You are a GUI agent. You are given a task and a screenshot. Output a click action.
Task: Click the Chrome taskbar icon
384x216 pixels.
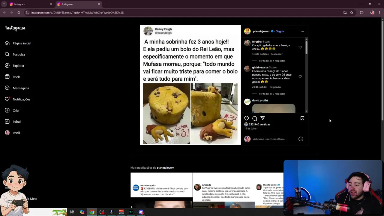point(92,212)
